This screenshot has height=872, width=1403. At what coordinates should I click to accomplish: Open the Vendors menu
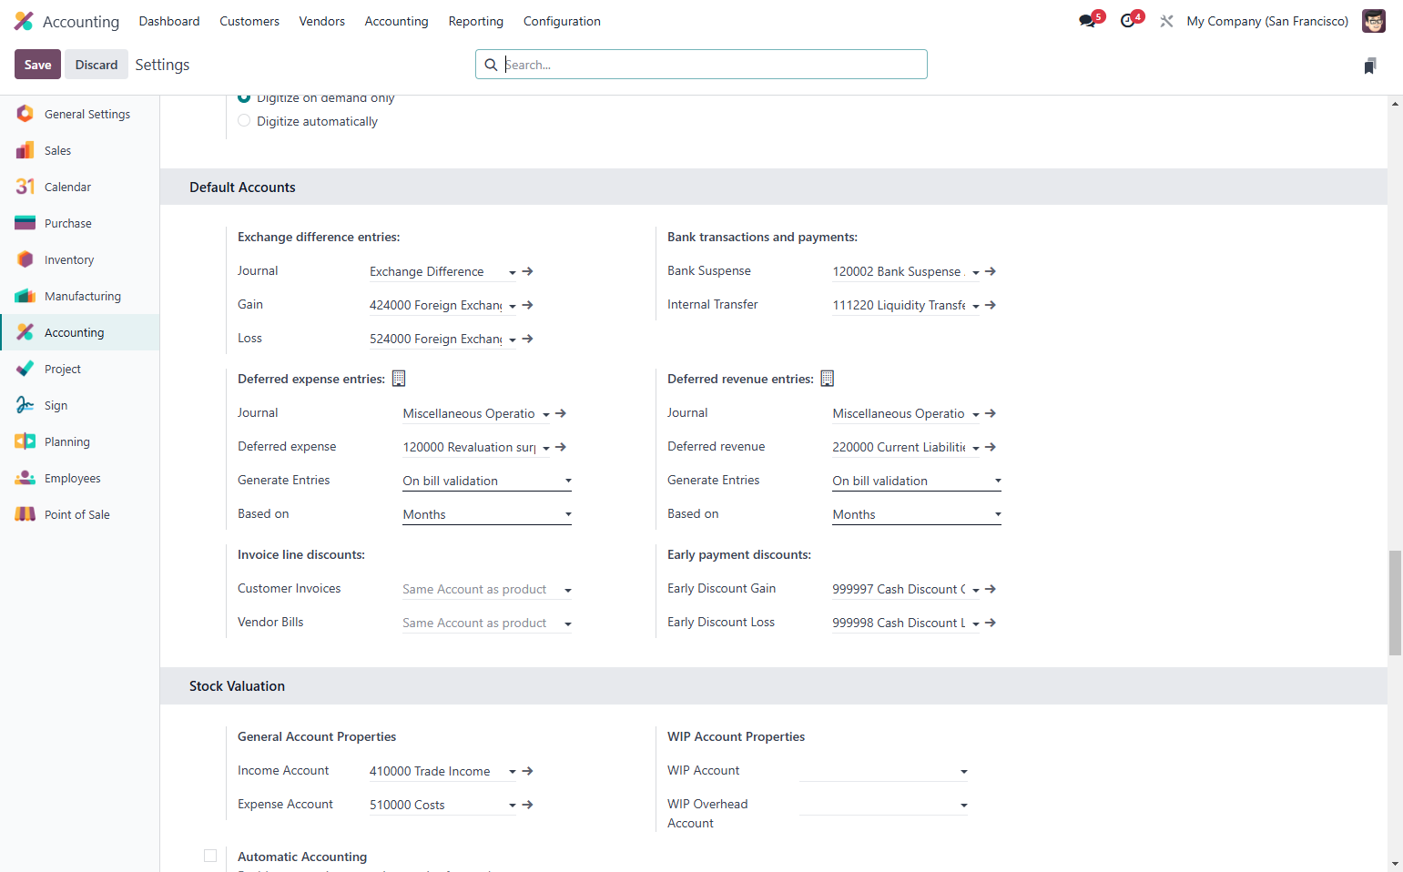coord(322,21)
